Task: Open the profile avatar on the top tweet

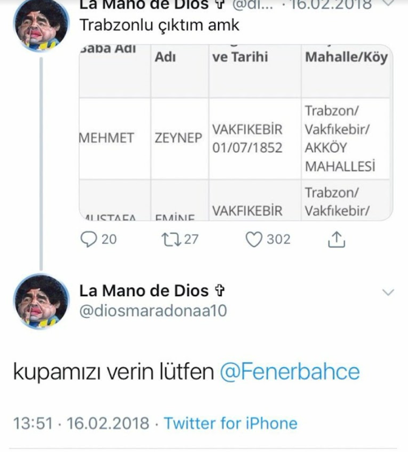Action: point(41,25)
